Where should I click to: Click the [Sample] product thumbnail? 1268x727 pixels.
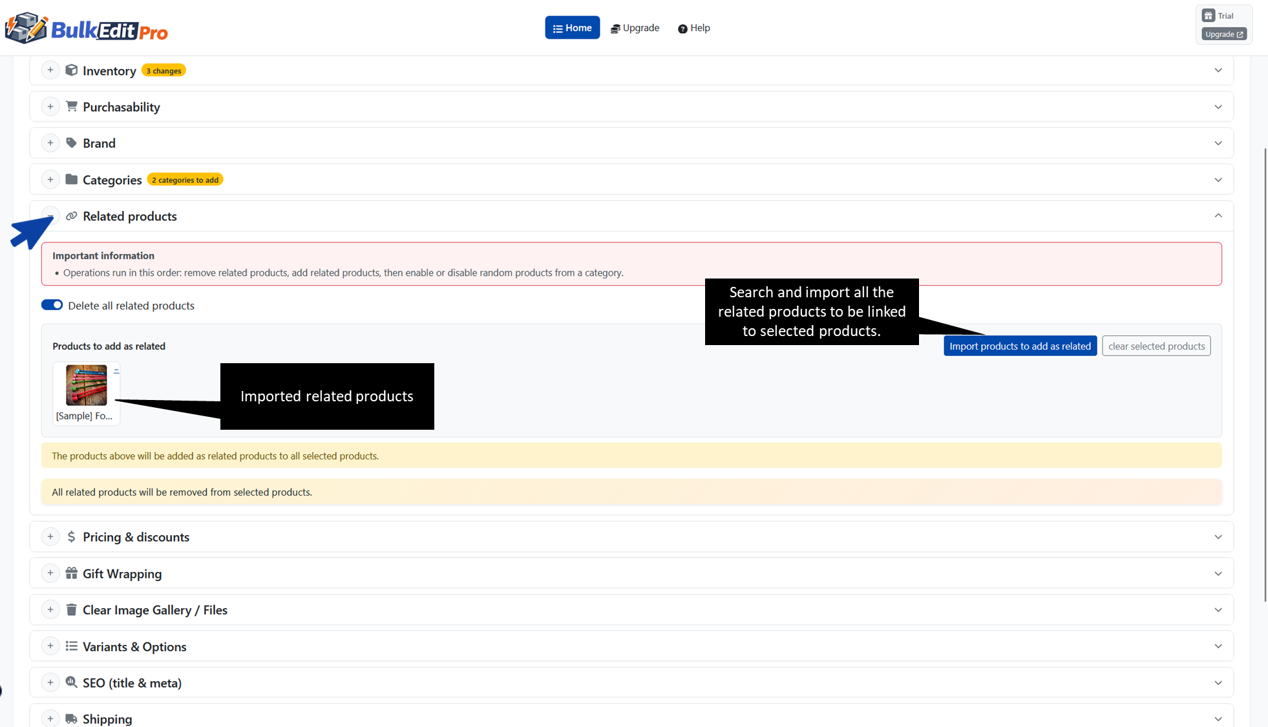point(85,385)
